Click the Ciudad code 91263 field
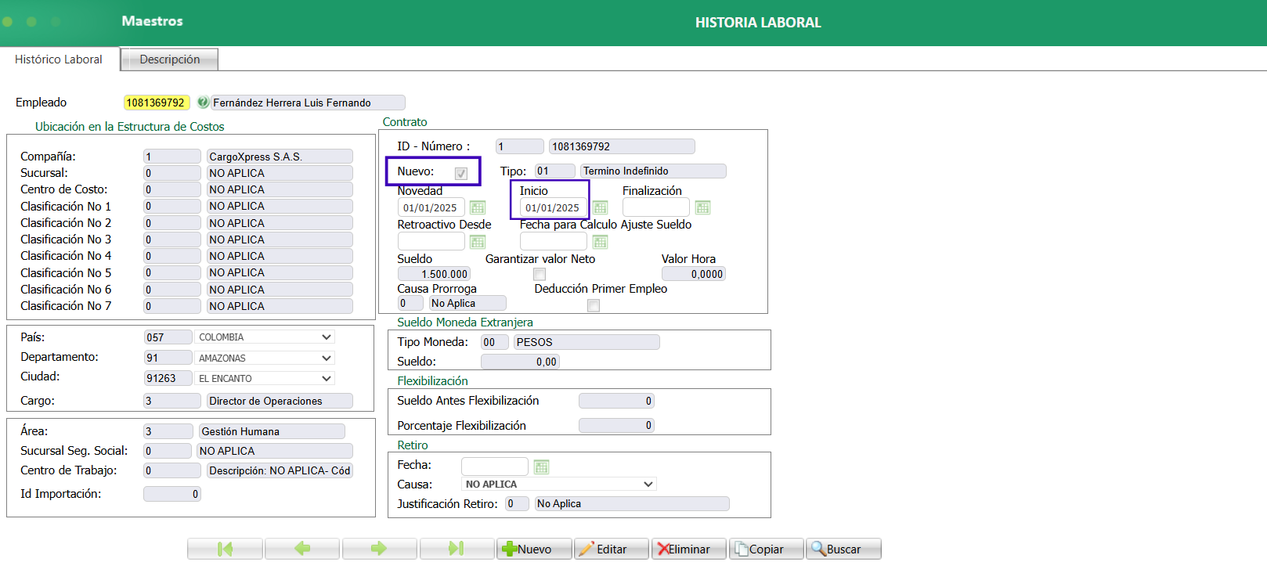Viewport: 1267px width, 562px height. point(168,378)
